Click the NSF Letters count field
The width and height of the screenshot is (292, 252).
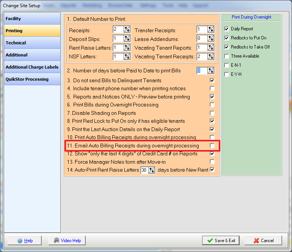[118, 56]
